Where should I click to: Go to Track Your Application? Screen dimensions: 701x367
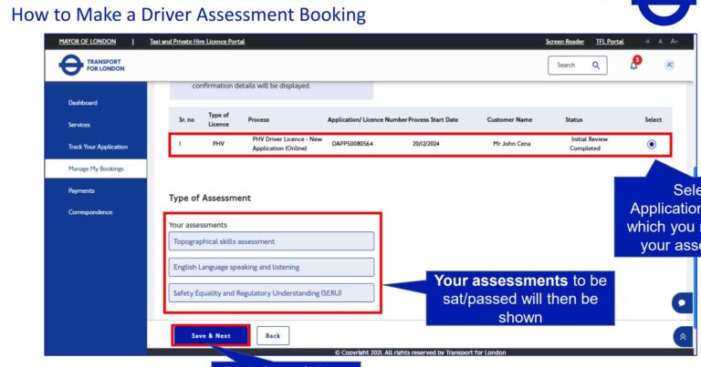pos(98,147)
